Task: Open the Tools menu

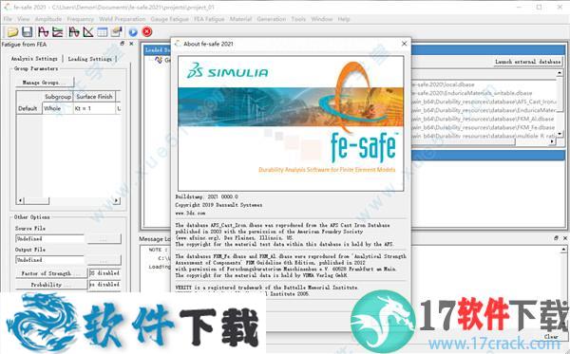Action: pos(298,19)
